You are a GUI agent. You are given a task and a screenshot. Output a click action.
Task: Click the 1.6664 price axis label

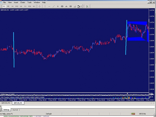152,59
